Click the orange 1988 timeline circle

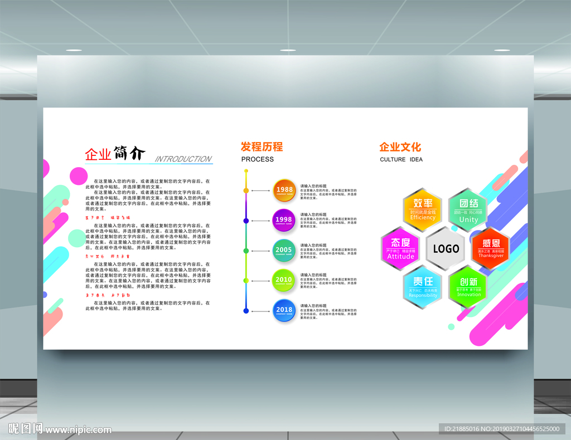click(283, 190)
